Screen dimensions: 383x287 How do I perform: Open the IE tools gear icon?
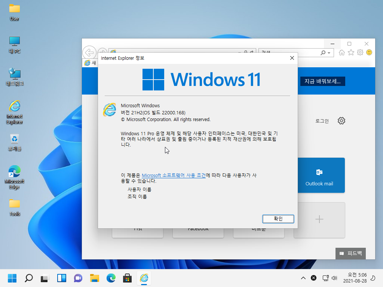pyautogui.click(x=360, y=52)
